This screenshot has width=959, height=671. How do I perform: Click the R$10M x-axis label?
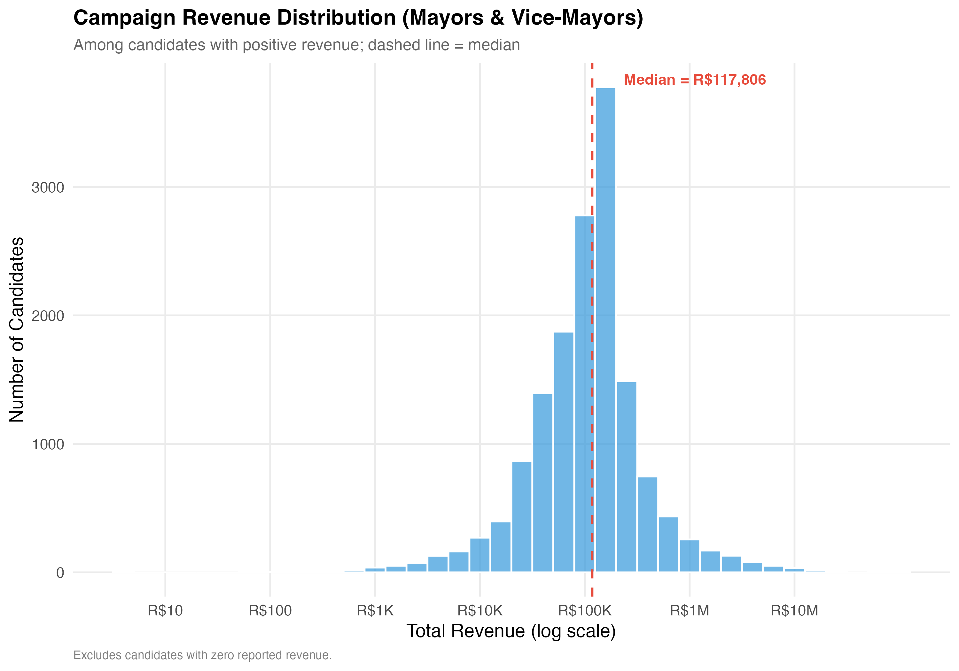pos(794,611)
